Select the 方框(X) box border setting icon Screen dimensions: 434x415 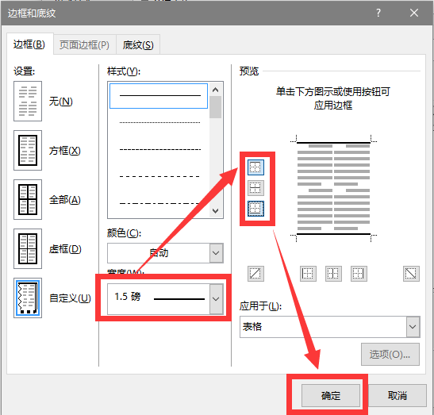pos(28,150)
